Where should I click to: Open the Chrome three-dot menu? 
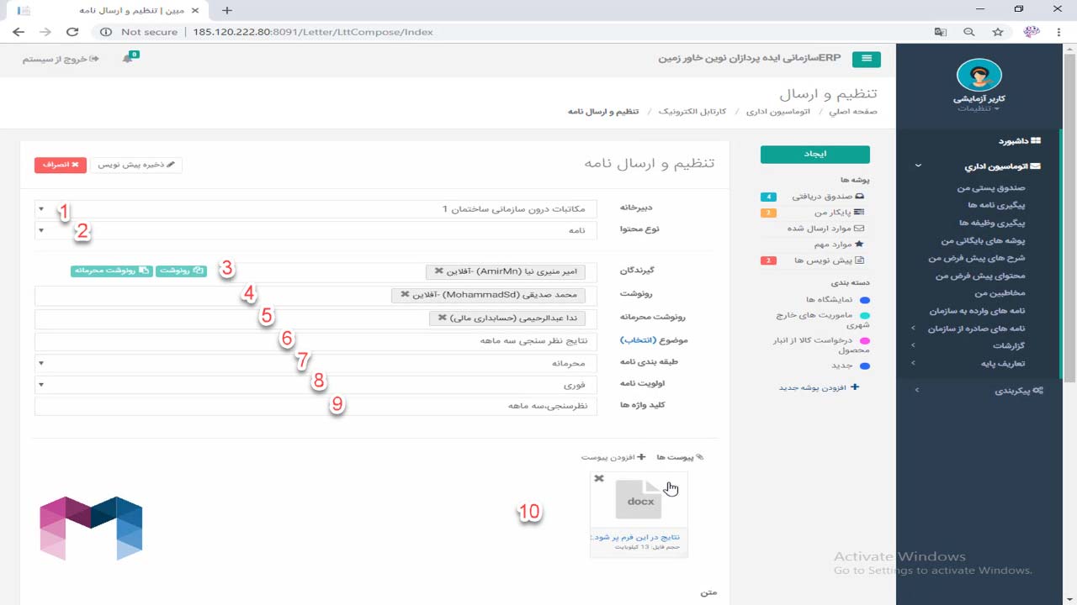click(x=1059, y=32)
